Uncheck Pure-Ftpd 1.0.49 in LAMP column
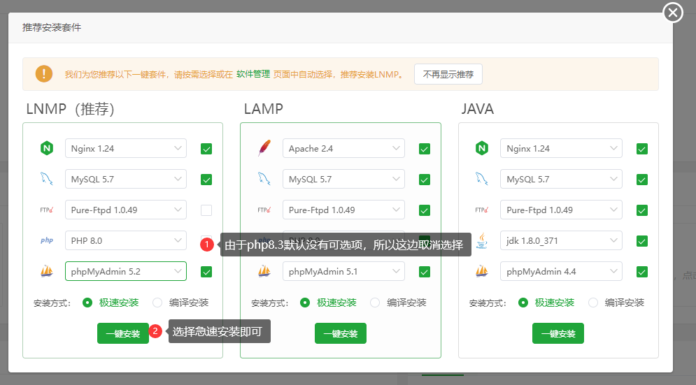The width and height of the screenshot is (696, 385). coord(425,210)
